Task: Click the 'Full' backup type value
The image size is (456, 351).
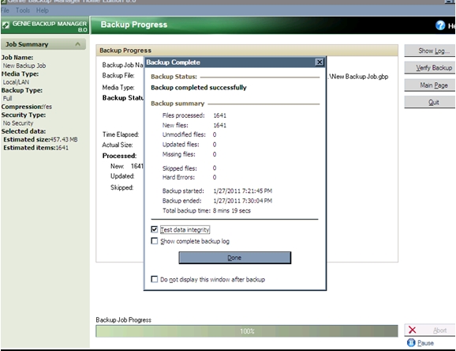Action: [7, 98]
